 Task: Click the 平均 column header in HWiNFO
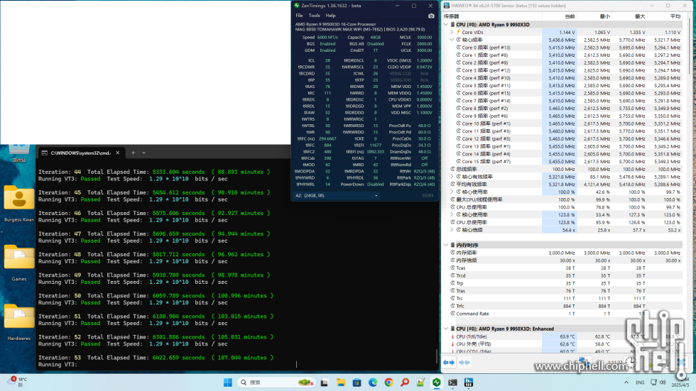[675, 16]
